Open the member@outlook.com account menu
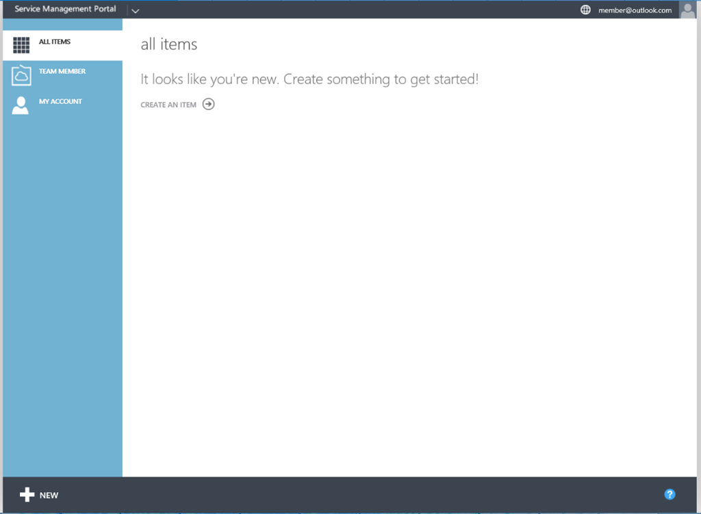701x514 pixels. coord(635,10)
